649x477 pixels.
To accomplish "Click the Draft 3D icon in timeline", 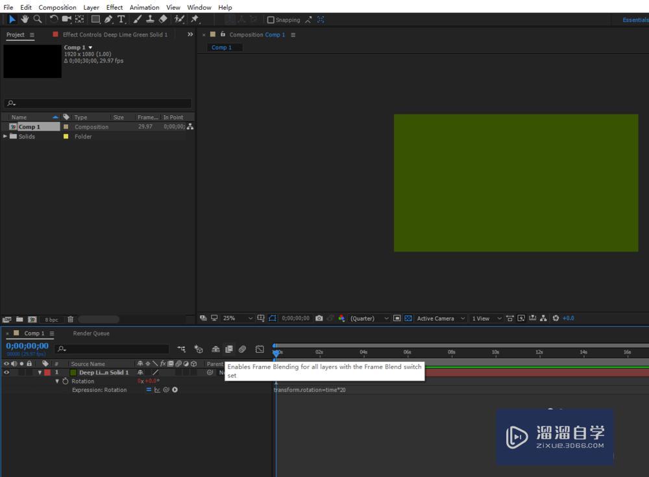I will [199, 350].
